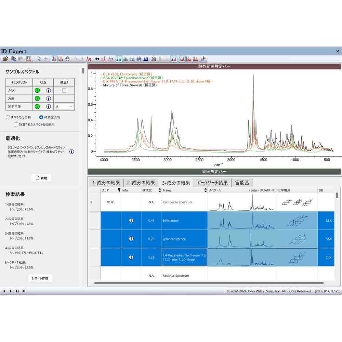
Task: Open the <auto> (IR/ATR-IR) spectrum header
Action: tap(262, 190)
